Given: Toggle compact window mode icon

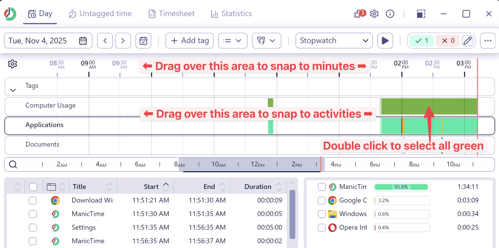Looking at the screenshot, I should [421, 14].
